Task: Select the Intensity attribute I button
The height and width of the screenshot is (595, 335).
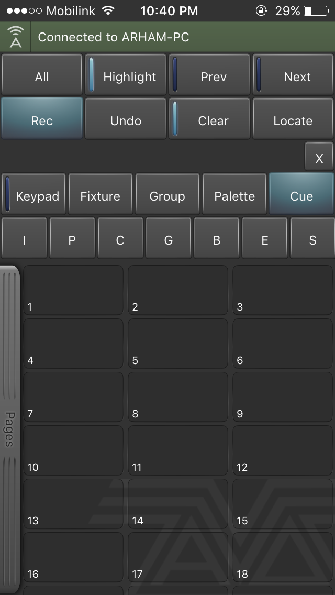Action: tap(24, 239)
